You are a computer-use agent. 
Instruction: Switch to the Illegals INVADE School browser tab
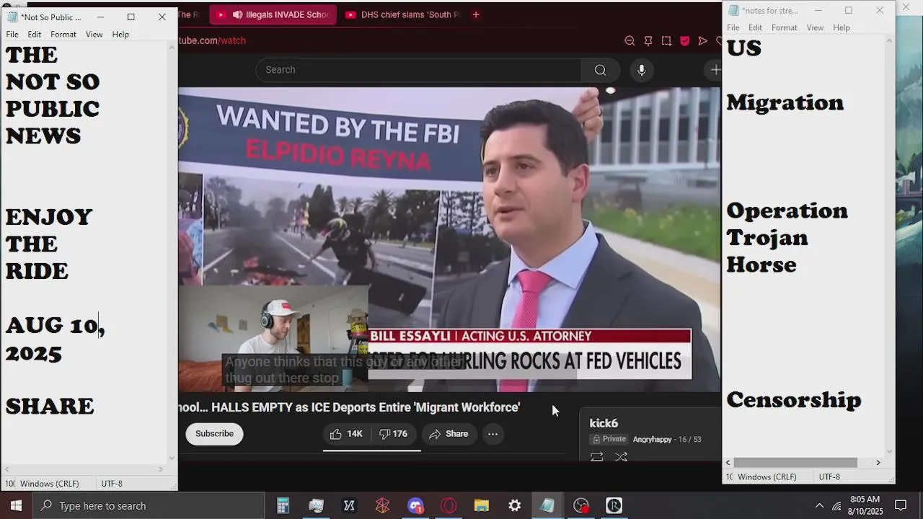[273, 14]
